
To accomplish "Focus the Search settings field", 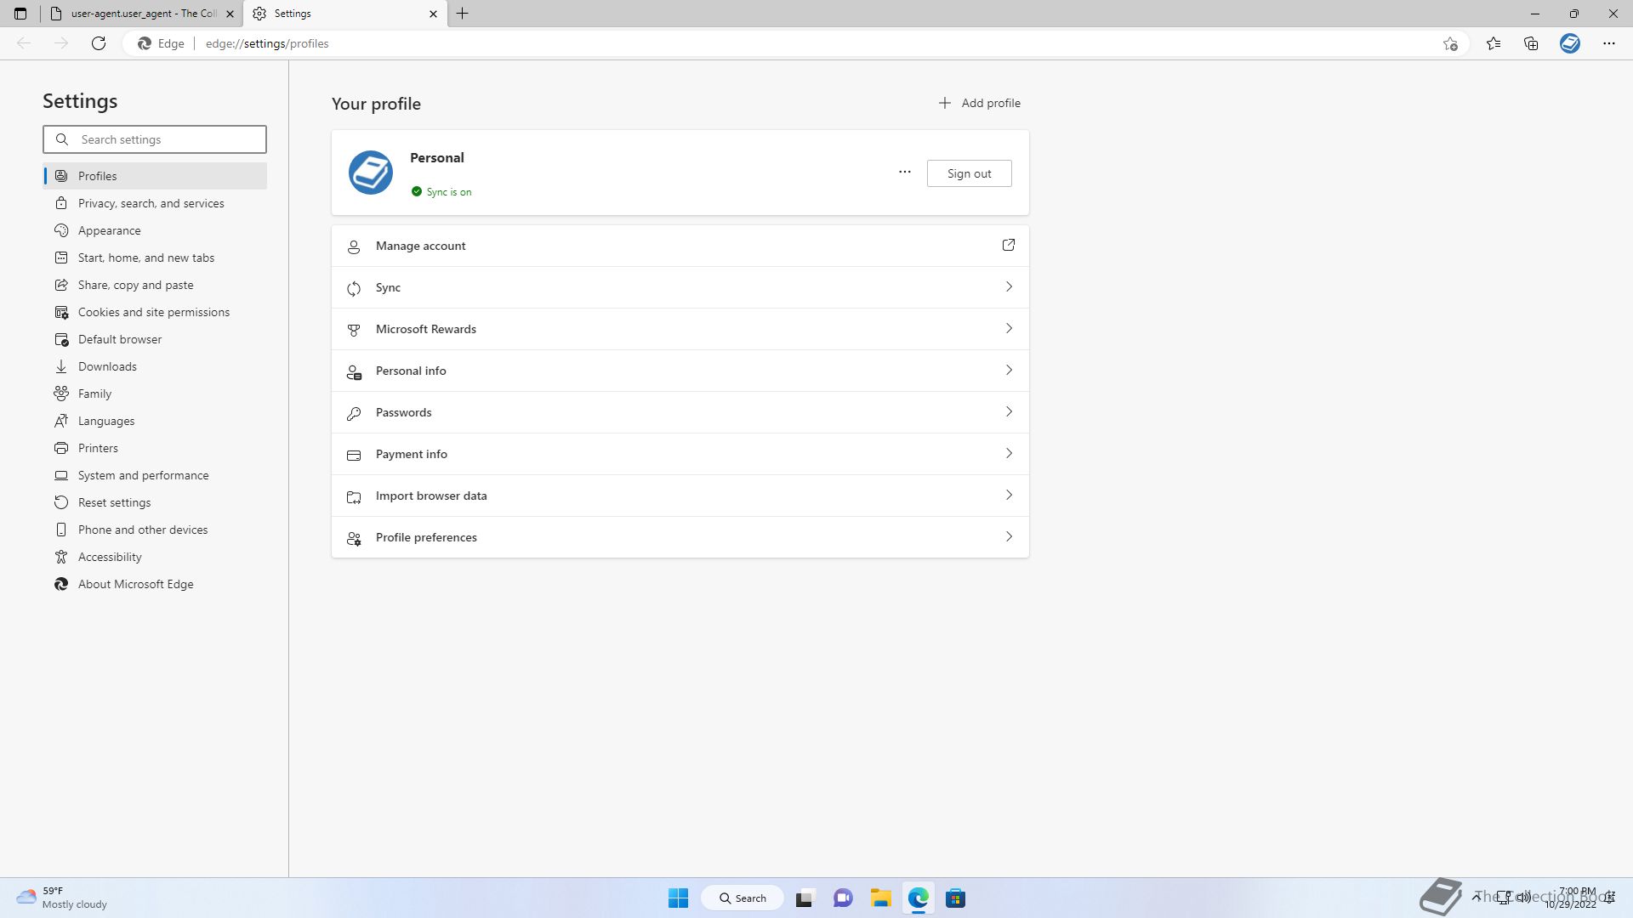I will (x=155, y=139).
